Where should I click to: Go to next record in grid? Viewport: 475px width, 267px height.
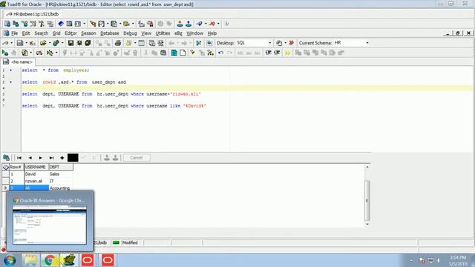pyautogui.click(x=40, y=158)
